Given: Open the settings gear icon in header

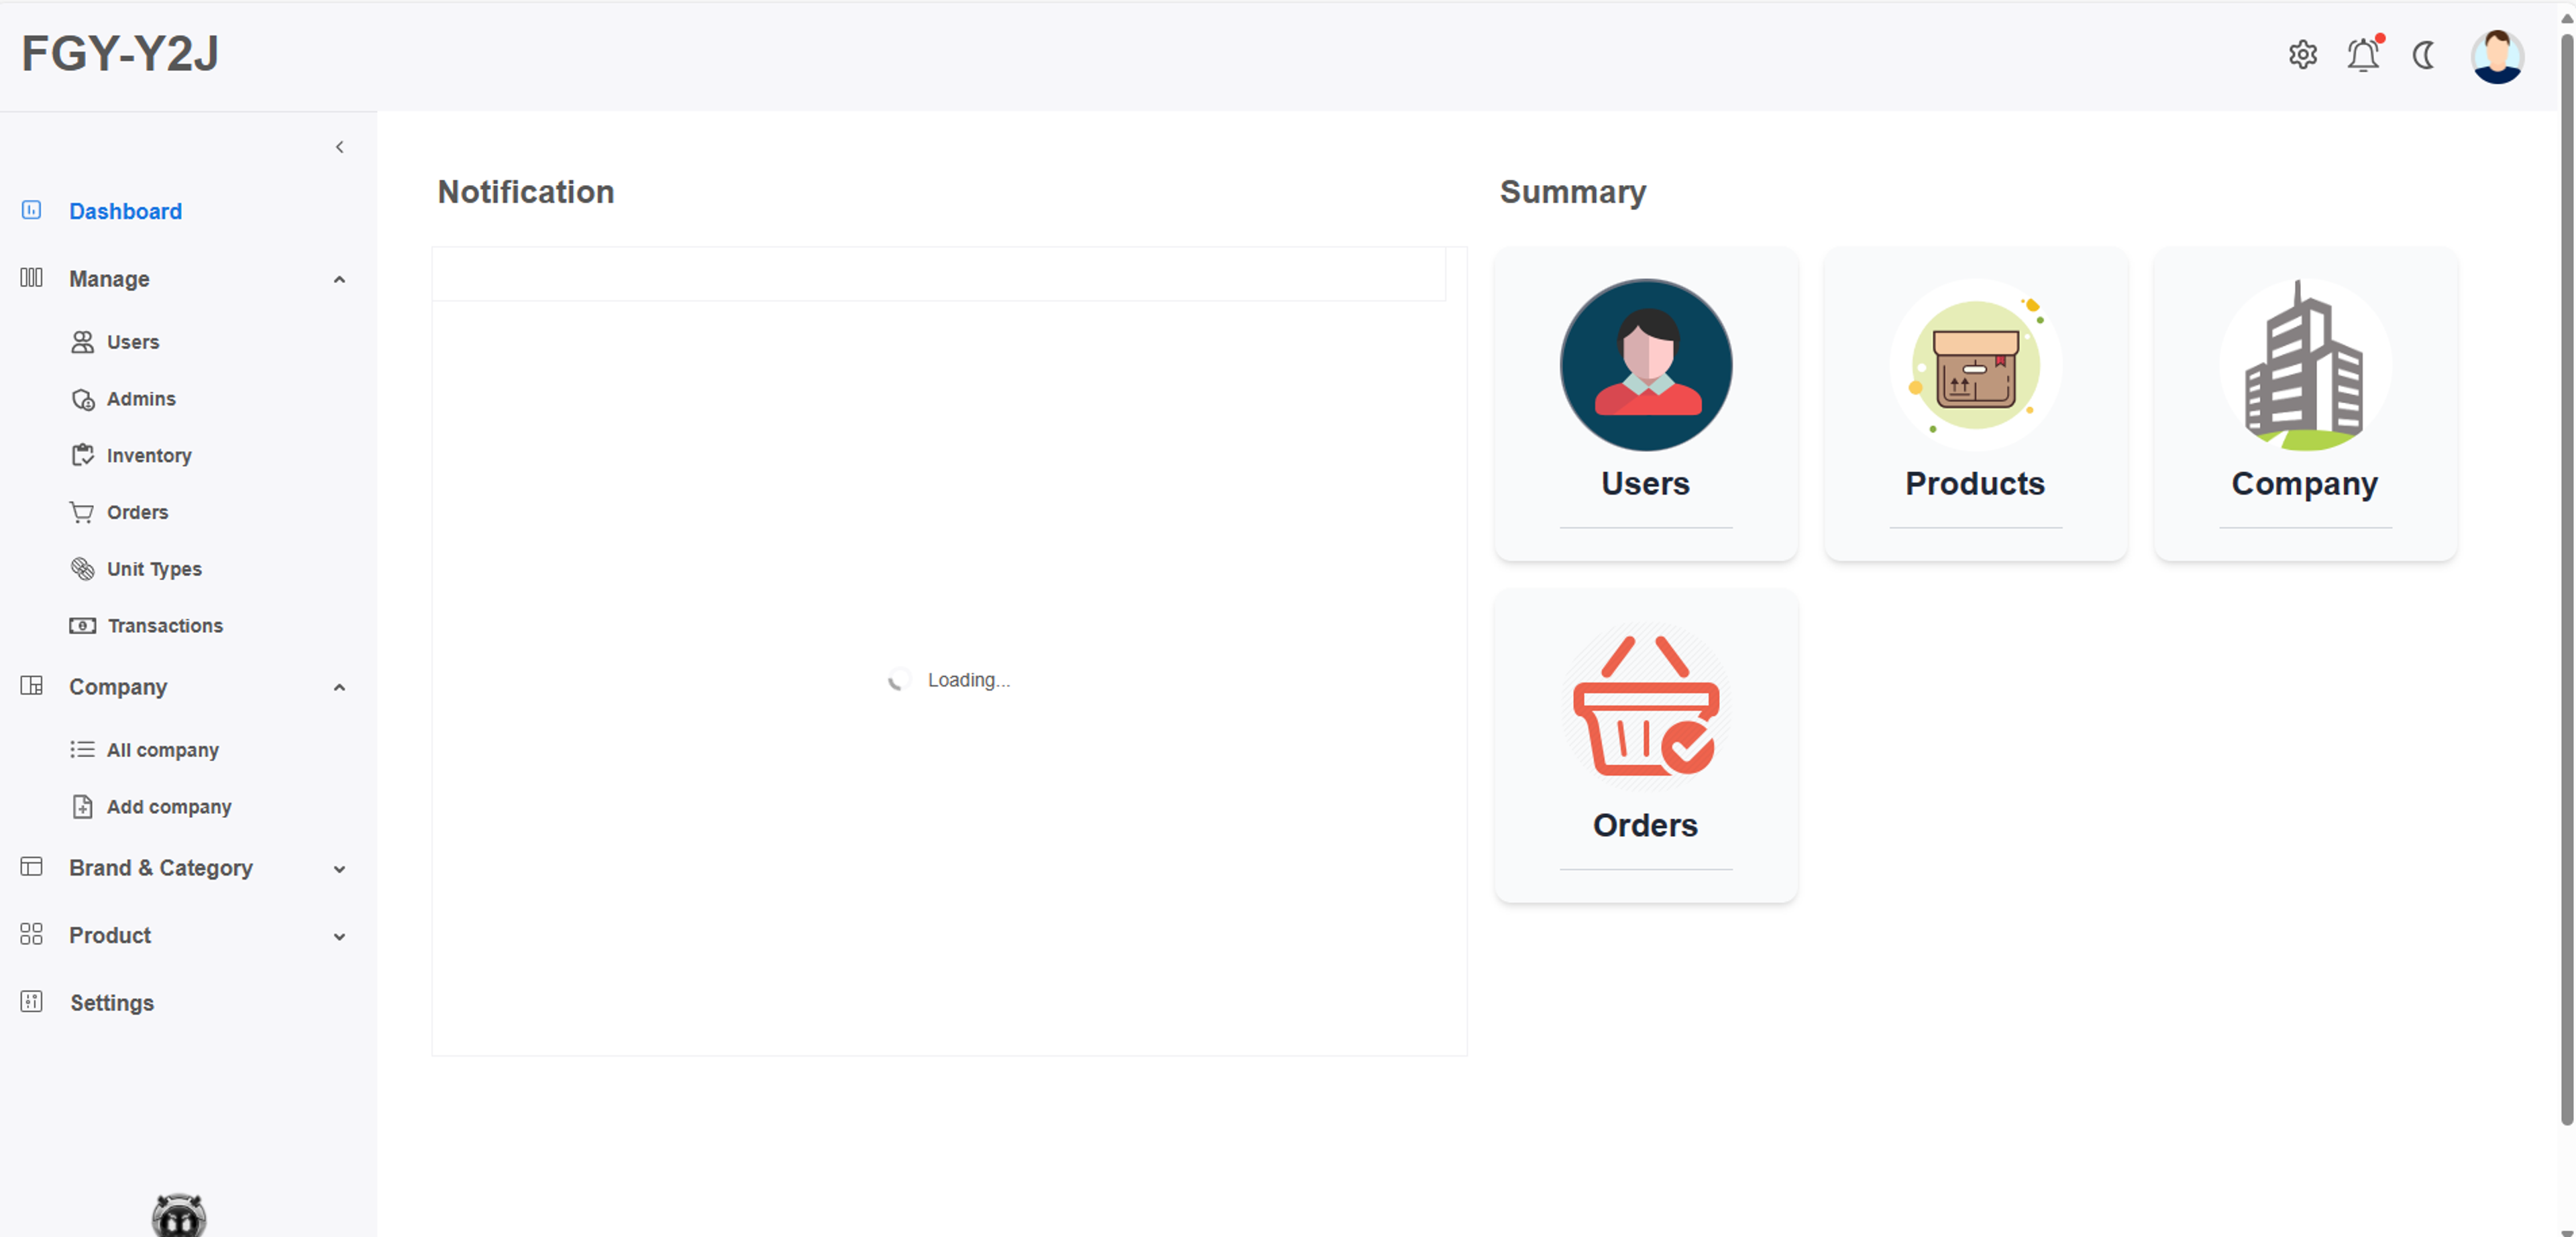Looking at the screenshot, I should 2302,55.
